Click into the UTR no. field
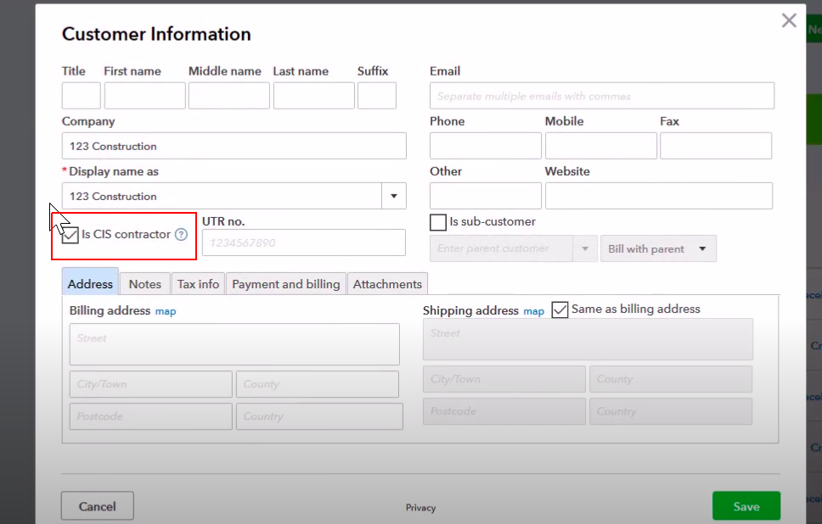 (303, 243)
